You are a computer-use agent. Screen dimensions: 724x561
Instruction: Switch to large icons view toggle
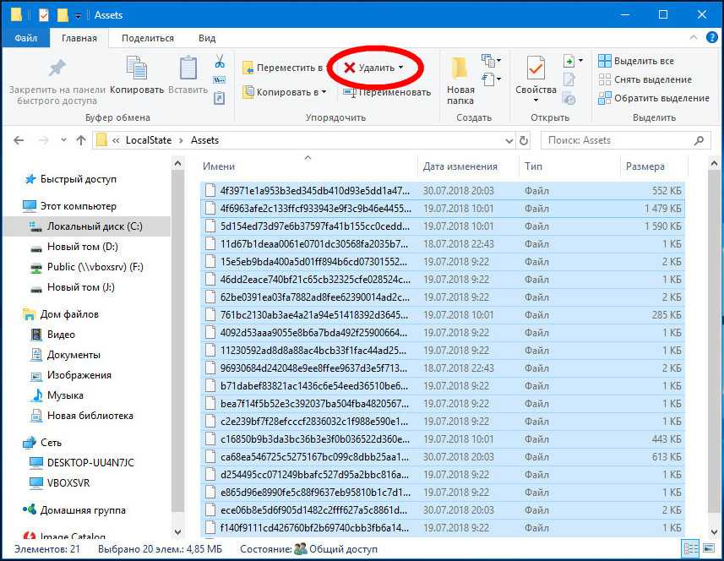coord(708,548)
